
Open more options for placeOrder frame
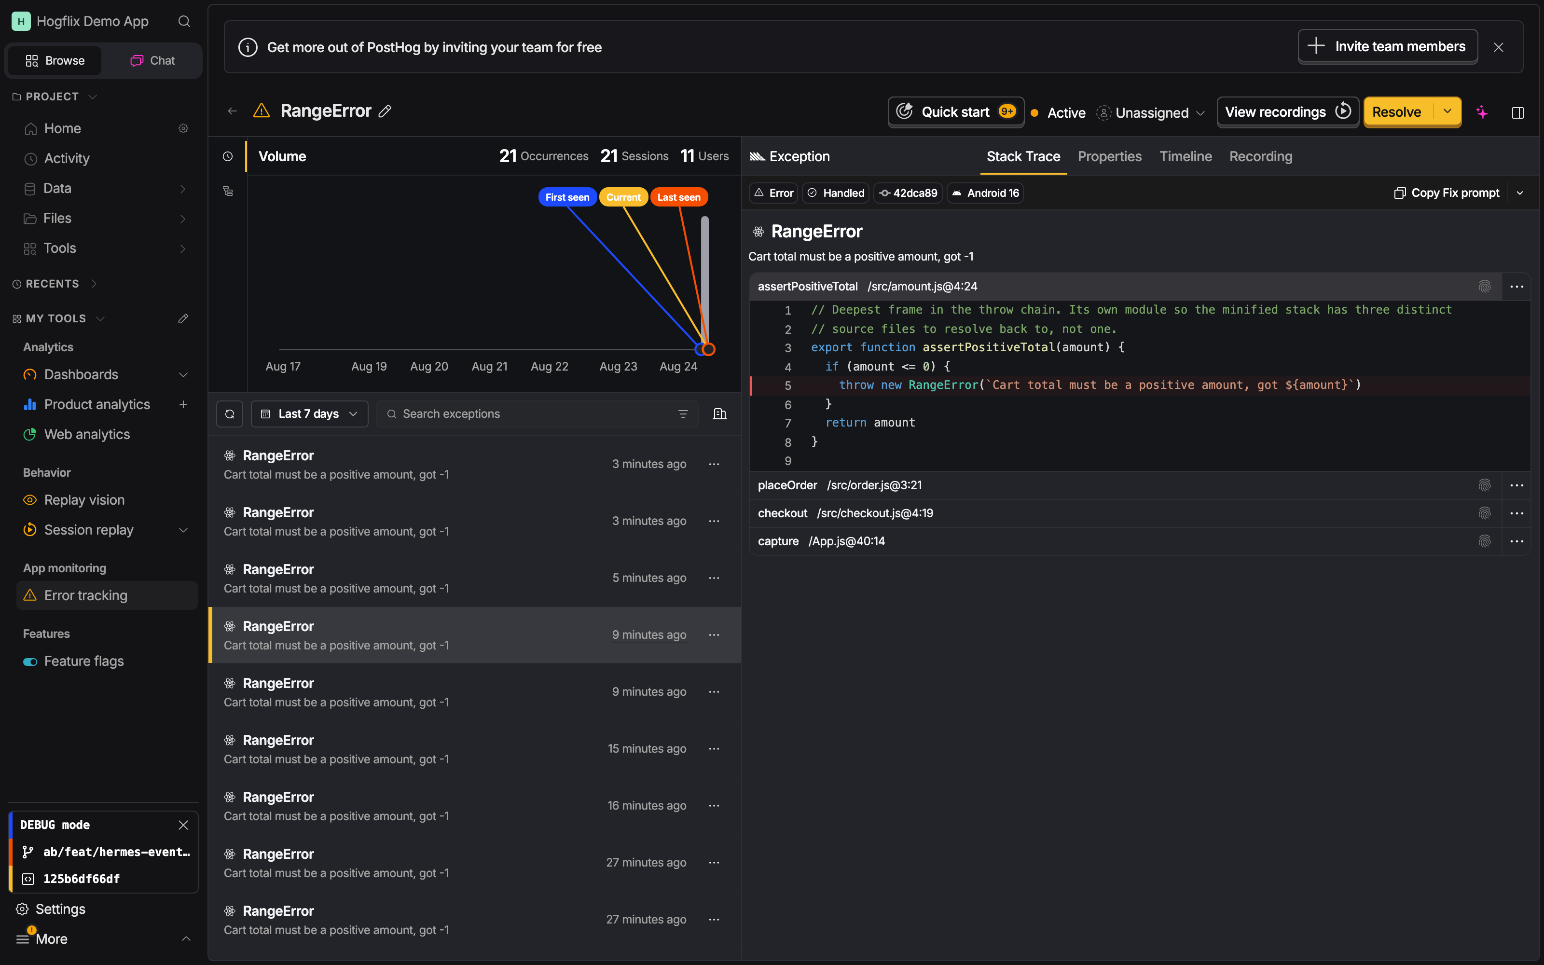coord(1516,485)
